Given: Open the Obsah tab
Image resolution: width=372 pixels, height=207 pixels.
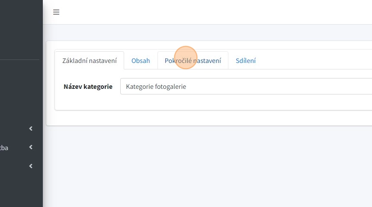Looking at the screenshot, I should pyautogui.click(x=141, y=60).
